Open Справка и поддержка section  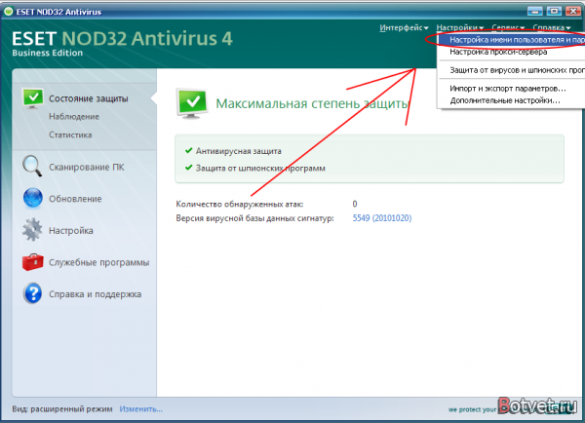pos(95,294)
